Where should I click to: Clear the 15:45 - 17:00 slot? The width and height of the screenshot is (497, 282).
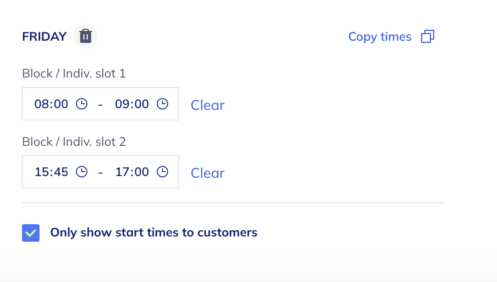coord(207,173)
